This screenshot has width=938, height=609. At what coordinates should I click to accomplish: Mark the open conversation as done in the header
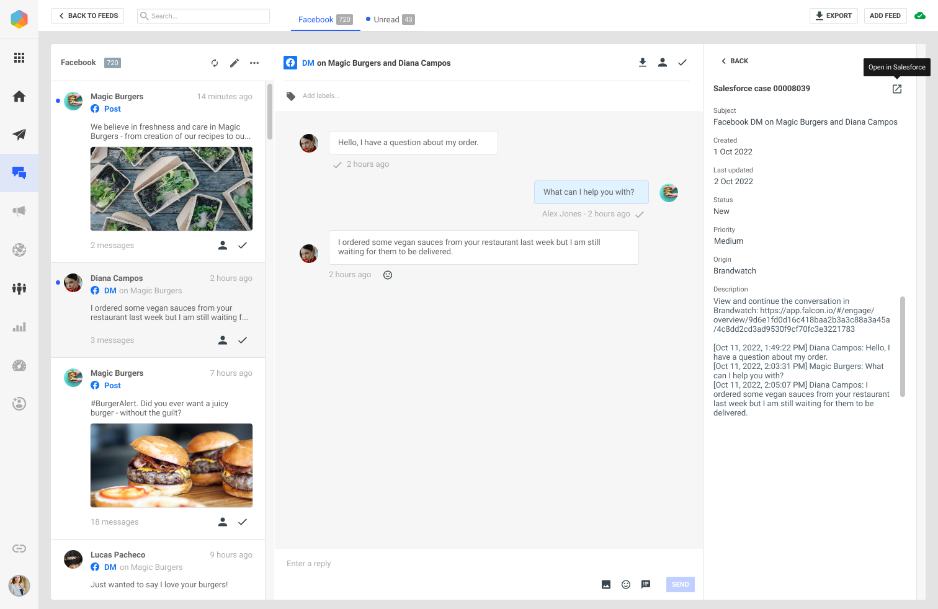point(682,63)
